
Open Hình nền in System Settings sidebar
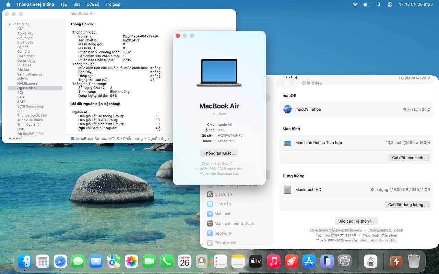click(x=223, y=204)
